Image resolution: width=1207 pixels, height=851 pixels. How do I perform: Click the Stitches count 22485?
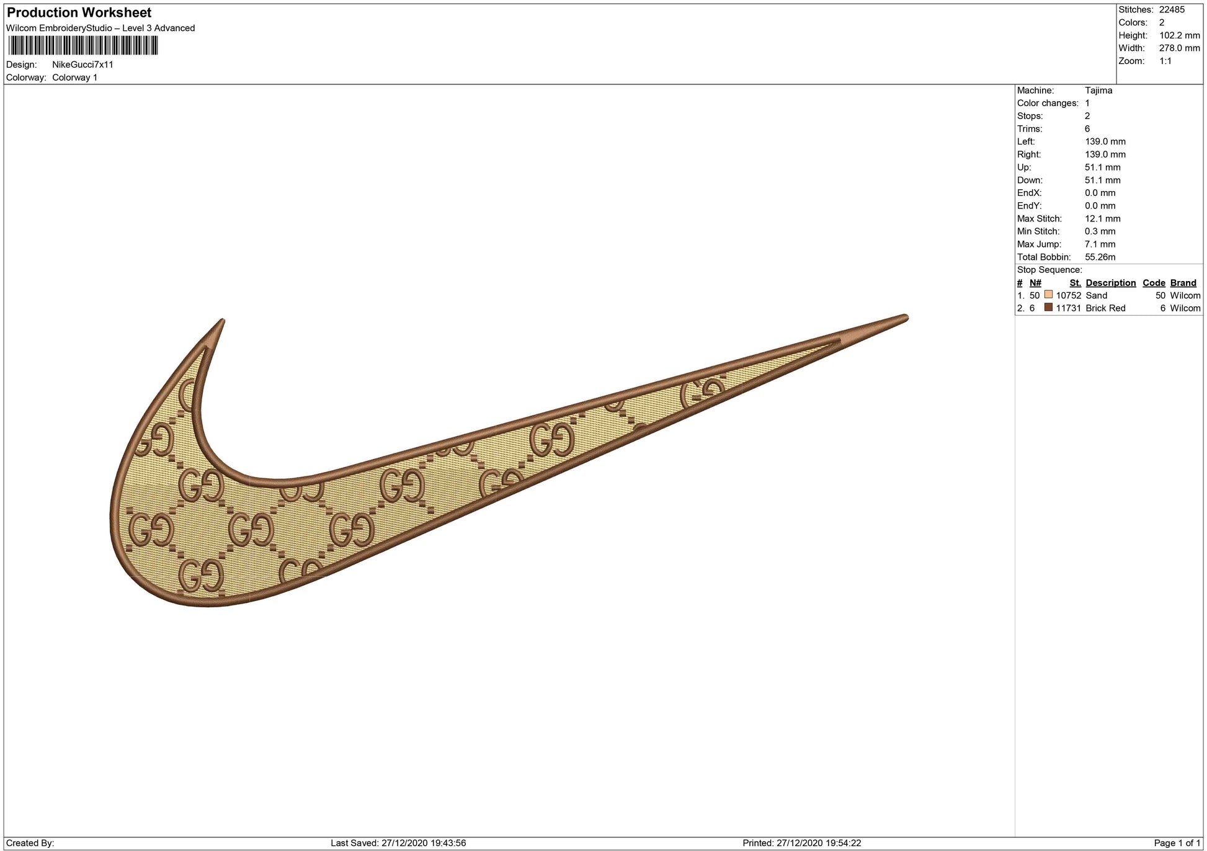click(1172, 9)
